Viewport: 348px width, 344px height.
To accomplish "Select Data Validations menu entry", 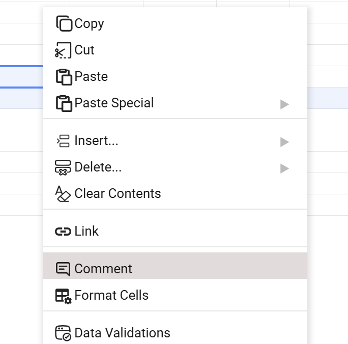I will point(122,333).
